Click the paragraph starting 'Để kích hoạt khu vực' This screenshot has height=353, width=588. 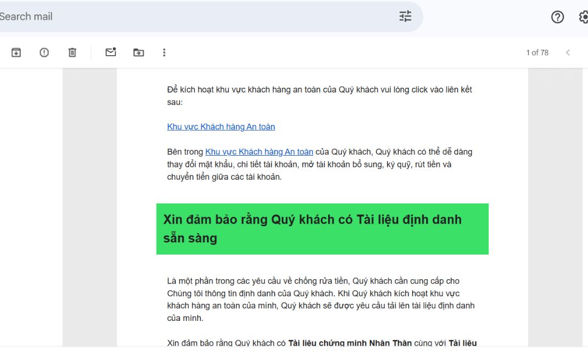[x=320, y=96]
